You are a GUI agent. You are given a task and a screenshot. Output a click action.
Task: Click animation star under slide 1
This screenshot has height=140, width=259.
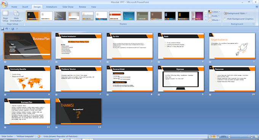tap(5, 62)
